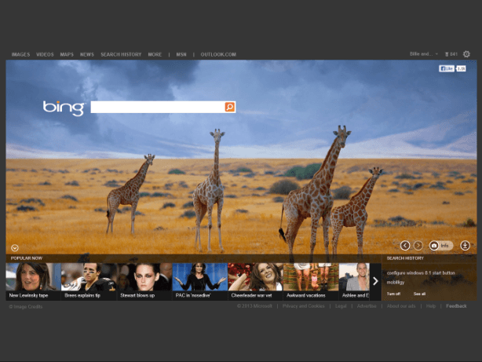Open 'Ashlee and E' thumbnail
Image resolution: width=482 pixels, height=362 pixels.
(x=354, y=281)
